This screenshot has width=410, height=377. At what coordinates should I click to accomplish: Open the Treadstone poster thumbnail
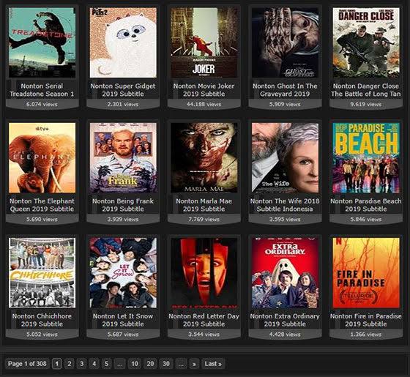(42, 42)
